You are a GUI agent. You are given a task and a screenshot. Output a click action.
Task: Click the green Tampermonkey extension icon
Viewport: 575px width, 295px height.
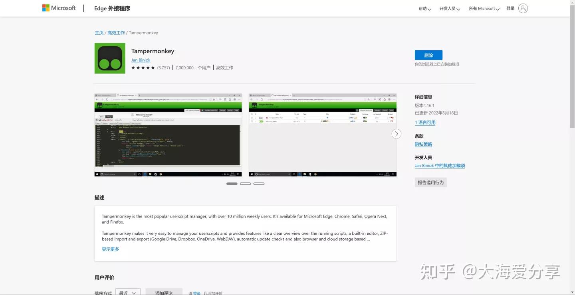[x=110, y=58]
